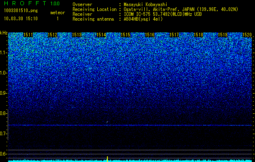Click the Receiving Location field label
The width and height of the screenshot is (255, 162).
pos(94,9)
